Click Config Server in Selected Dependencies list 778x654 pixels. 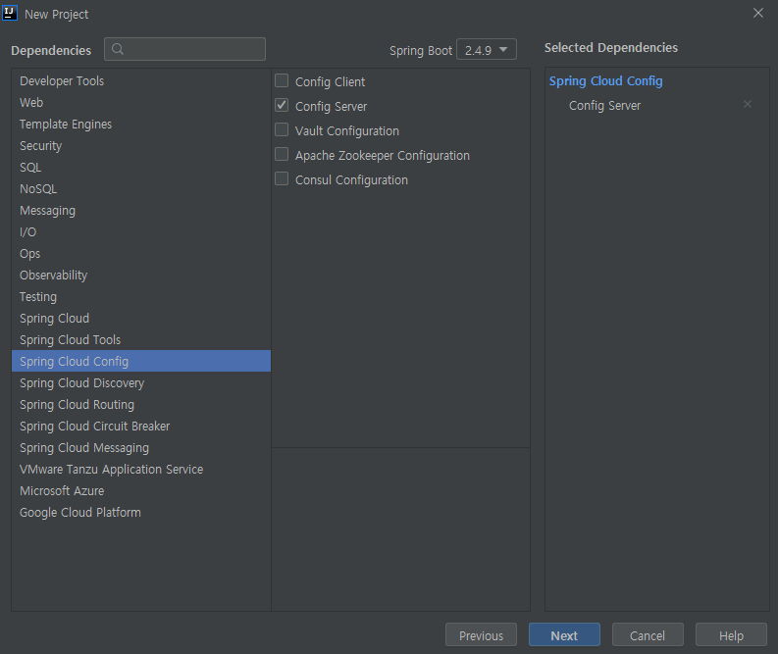click(604, 106)
